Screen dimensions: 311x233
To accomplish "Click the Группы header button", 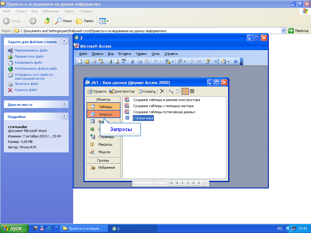I will pos(103,160).
